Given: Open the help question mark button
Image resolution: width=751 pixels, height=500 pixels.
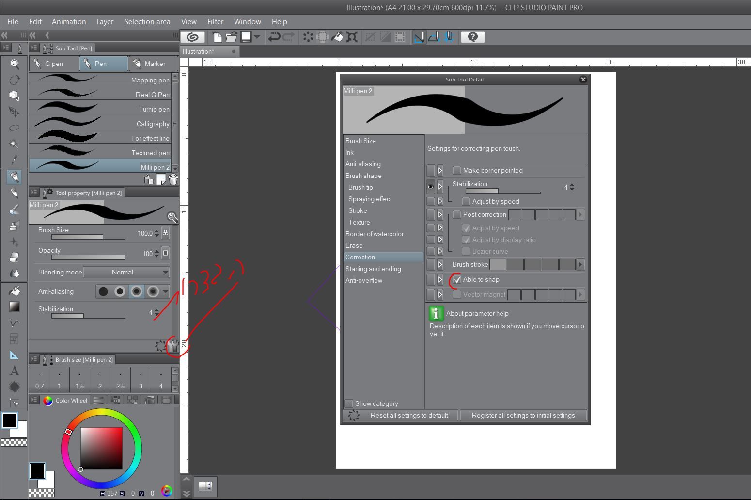Looking at the screenshot, I should 472,37.
